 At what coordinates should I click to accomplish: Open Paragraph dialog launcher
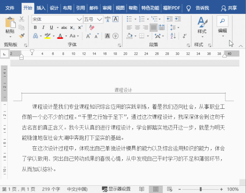pyautogui.click(x=188, y=45)
